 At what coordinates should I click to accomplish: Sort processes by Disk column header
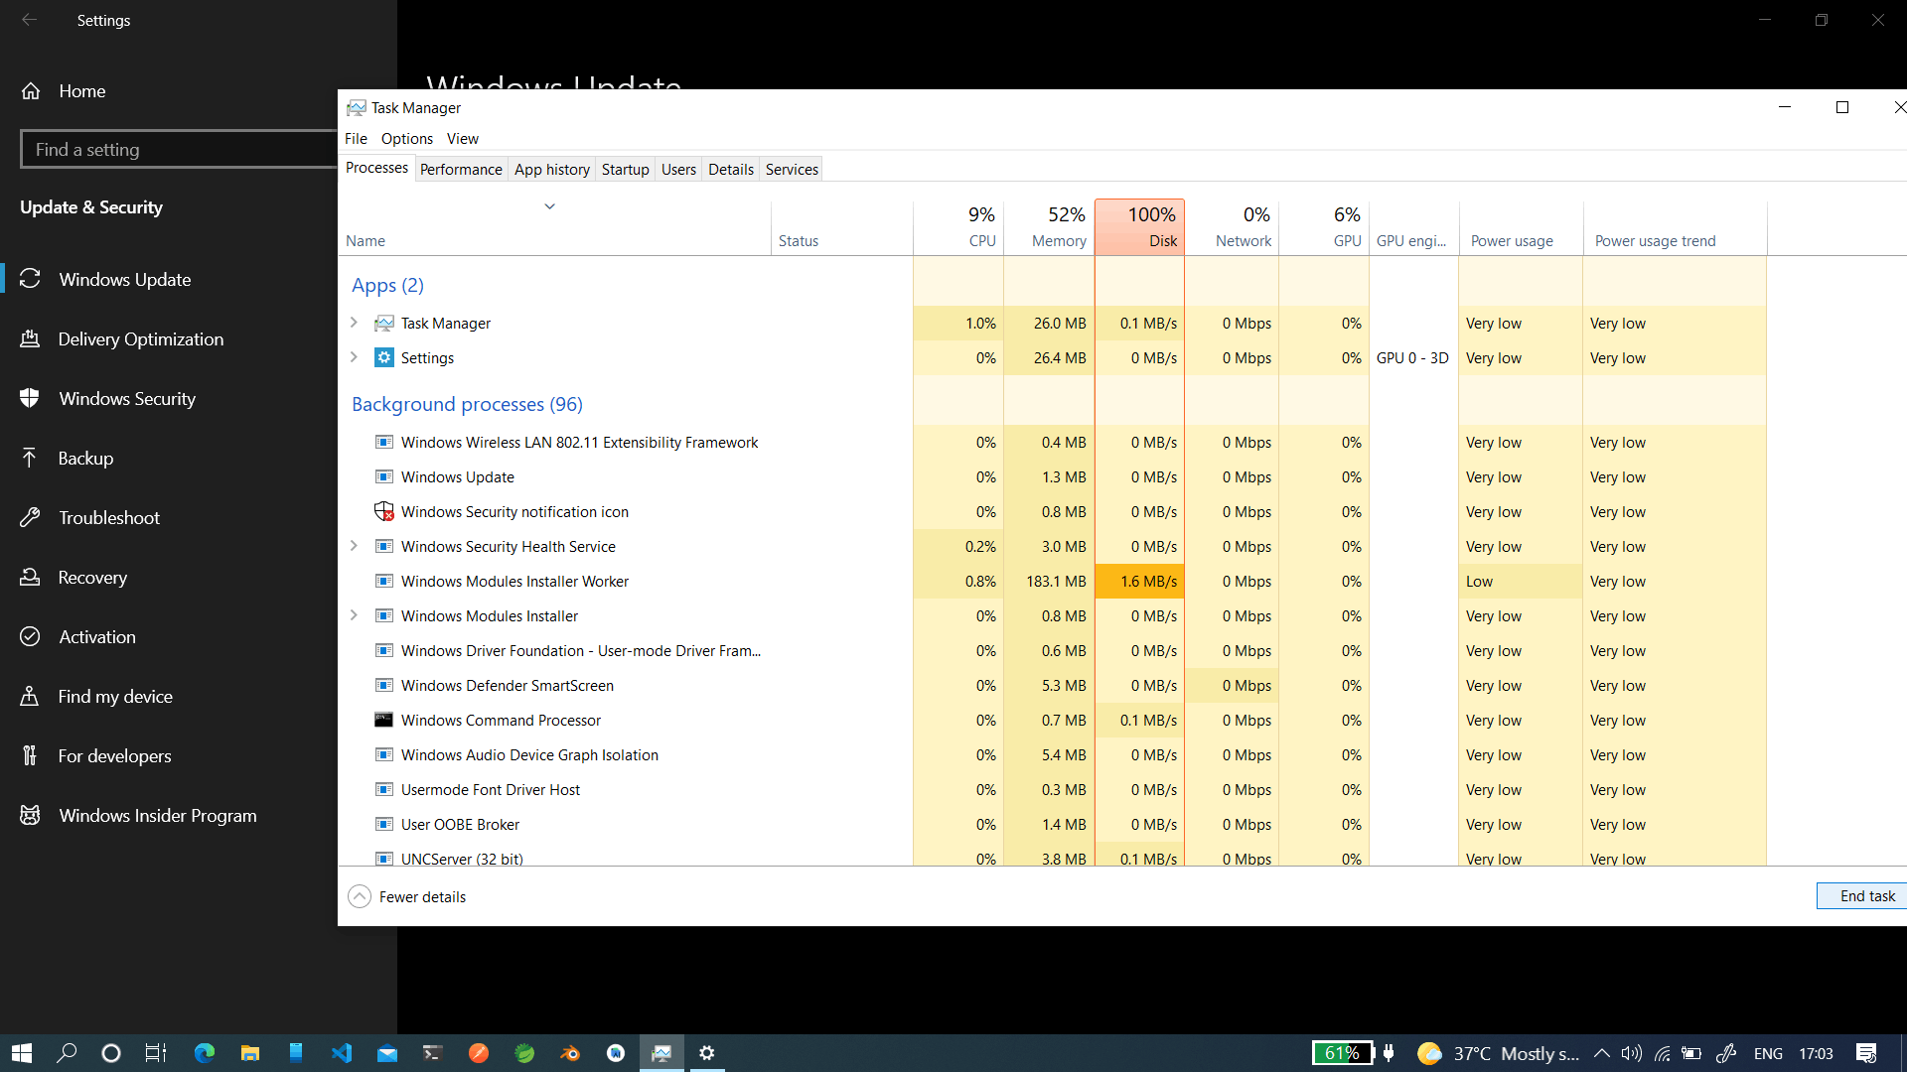(x=1139, y=227)
